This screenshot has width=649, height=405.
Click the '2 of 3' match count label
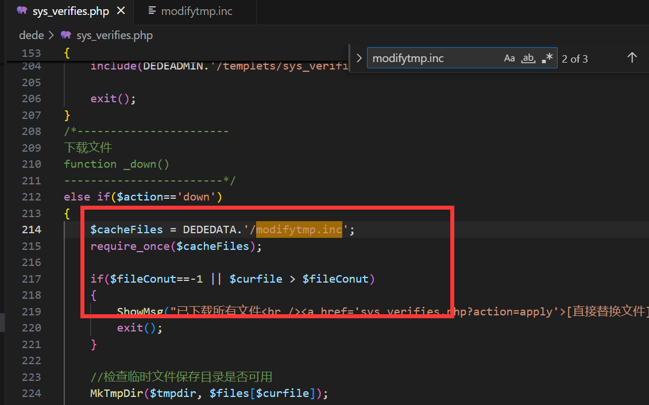[574, 59]
